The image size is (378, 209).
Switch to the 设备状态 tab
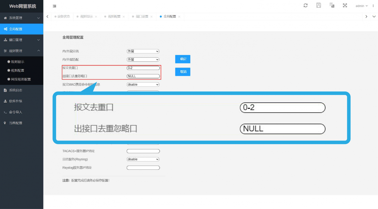[x=62, y=17]
